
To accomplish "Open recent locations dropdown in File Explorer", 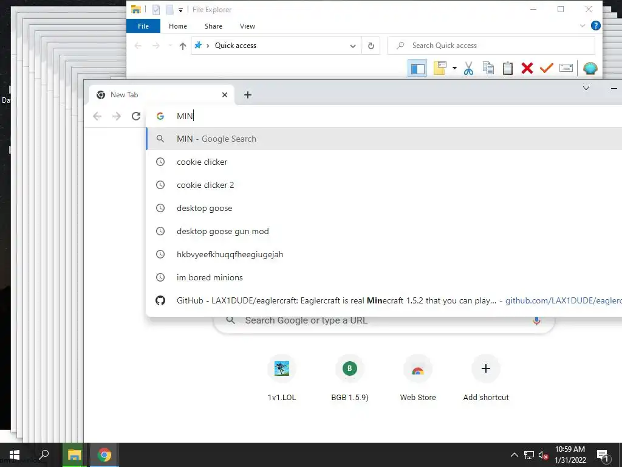I will pyautogui.click(x=170, y=46).
